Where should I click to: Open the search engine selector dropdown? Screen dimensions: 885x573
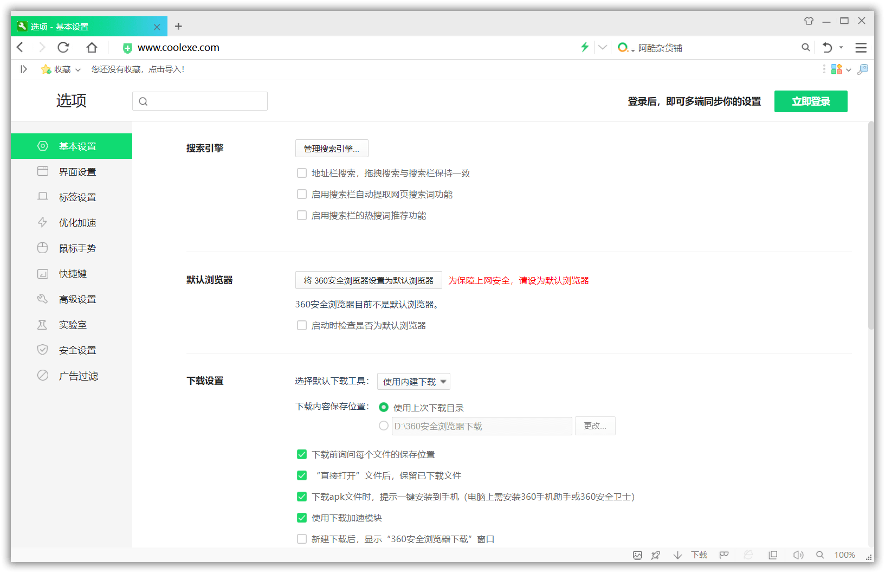[626, 48]
